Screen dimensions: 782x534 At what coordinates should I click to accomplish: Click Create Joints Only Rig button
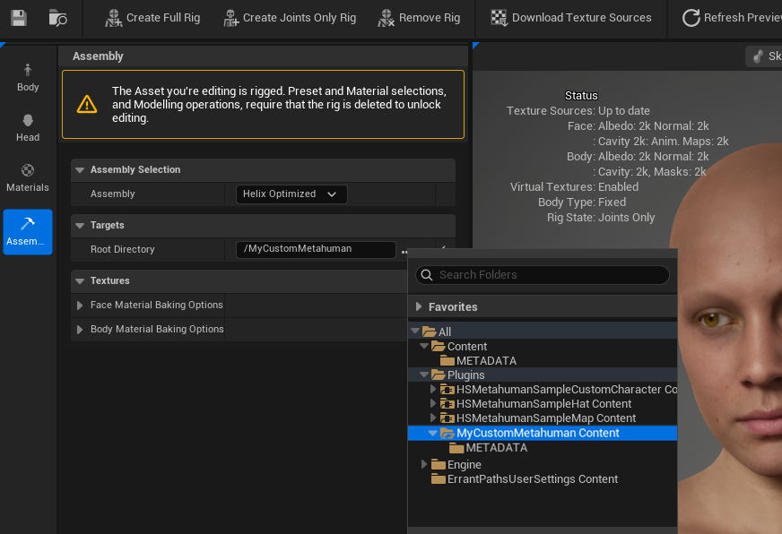click(290, 18)
